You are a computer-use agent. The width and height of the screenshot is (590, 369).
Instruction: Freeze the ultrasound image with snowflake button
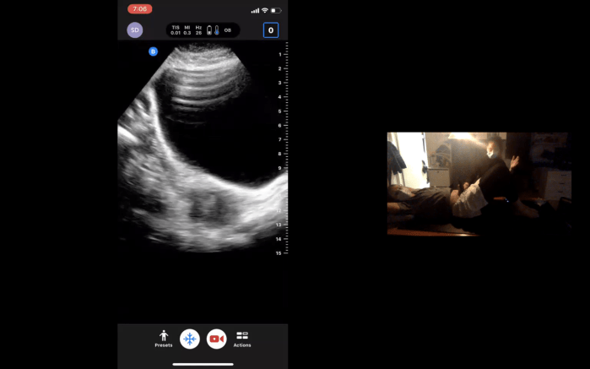pos(190,339)
